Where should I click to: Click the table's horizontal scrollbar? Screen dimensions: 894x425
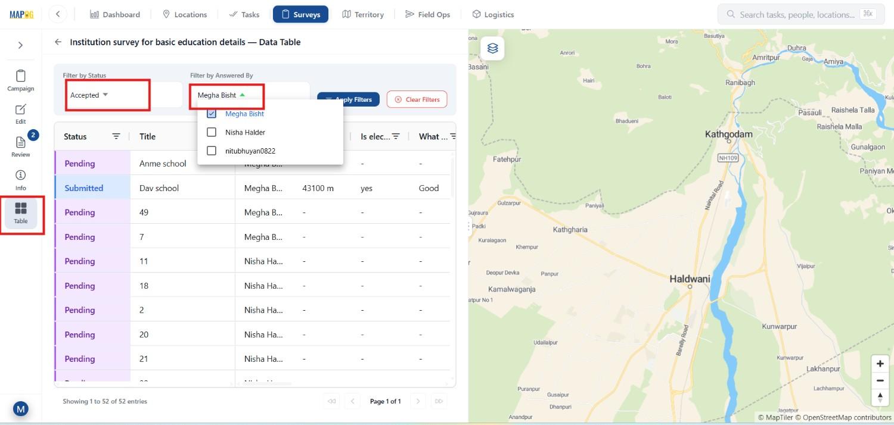266,384
